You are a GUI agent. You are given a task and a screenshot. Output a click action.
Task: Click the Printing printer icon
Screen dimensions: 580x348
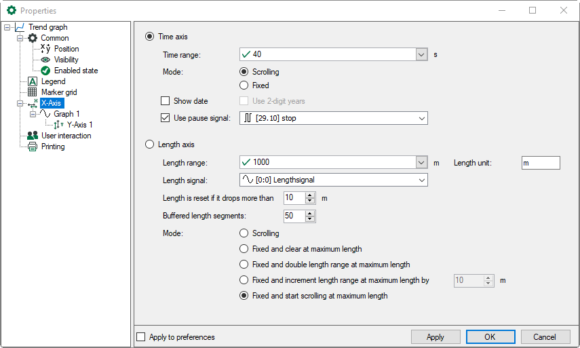(32, 147)
